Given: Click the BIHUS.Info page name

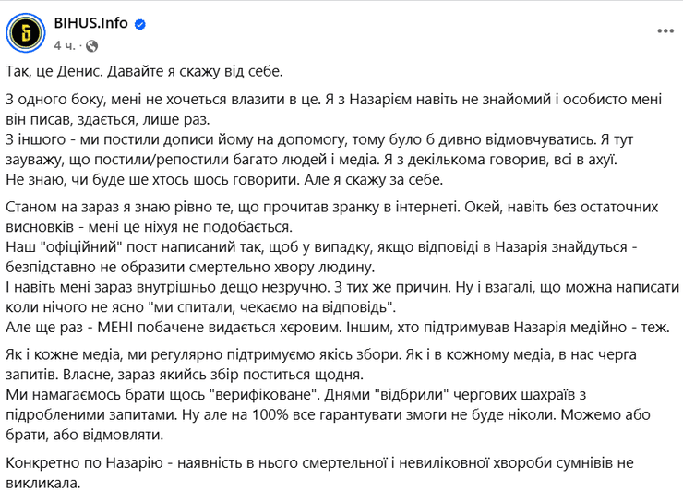Looking at the screenshot, I should (x=92, y=25).
